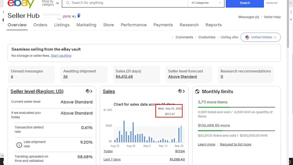Open the Sales card heading link
293x165 pixels.
[x=109, y=91]
